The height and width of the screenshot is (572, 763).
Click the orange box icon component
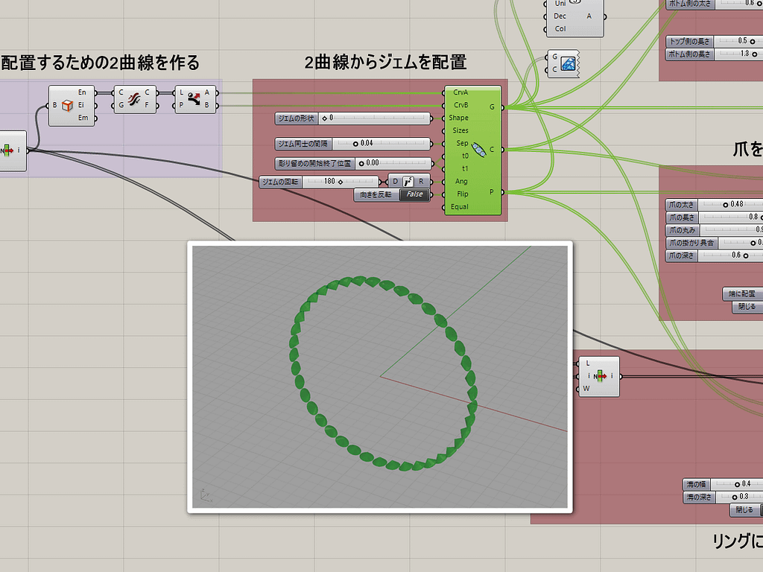(x=68, y=105)
